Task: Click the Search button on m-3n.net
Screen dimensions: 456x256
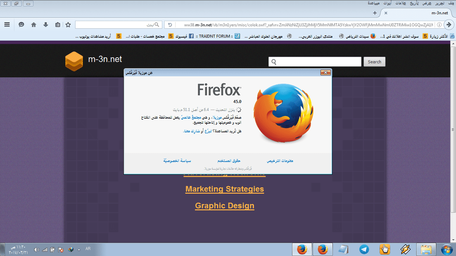Action: (x=374, y=62)
